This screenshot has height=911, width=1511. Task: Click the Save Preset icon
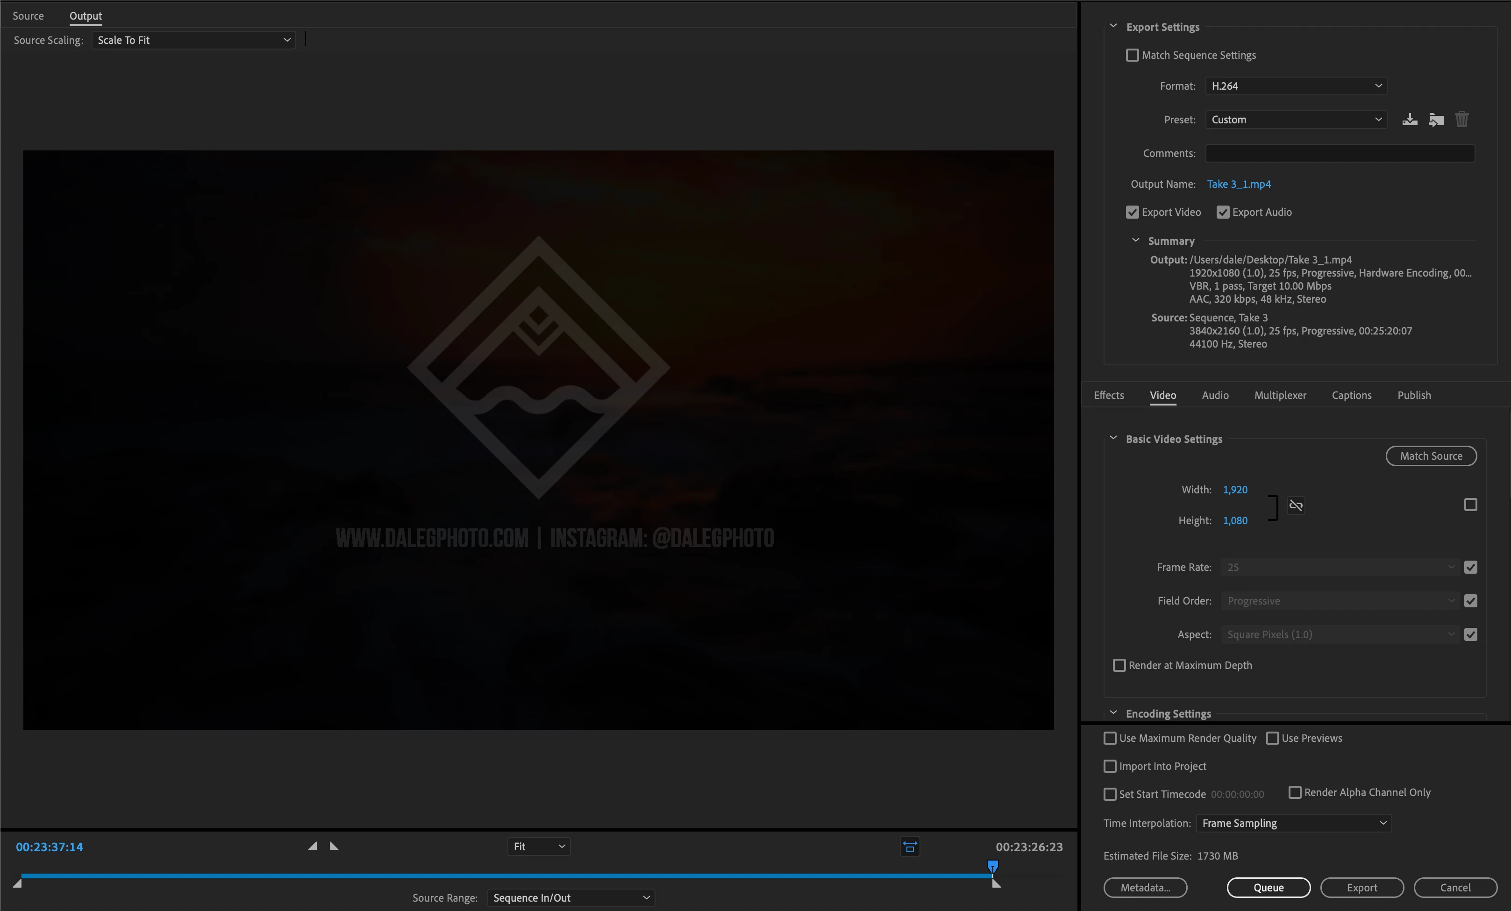click(1409, 120)
